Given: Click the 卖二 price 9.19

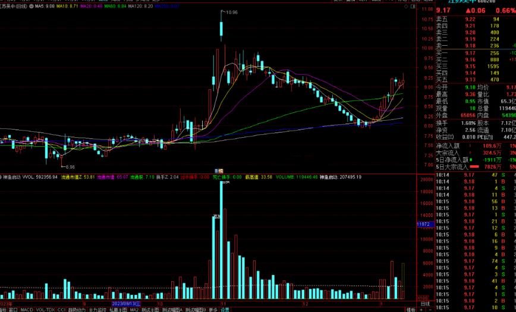Looking at the screenshot, I should pyautogui.click(x=470, y=39).
